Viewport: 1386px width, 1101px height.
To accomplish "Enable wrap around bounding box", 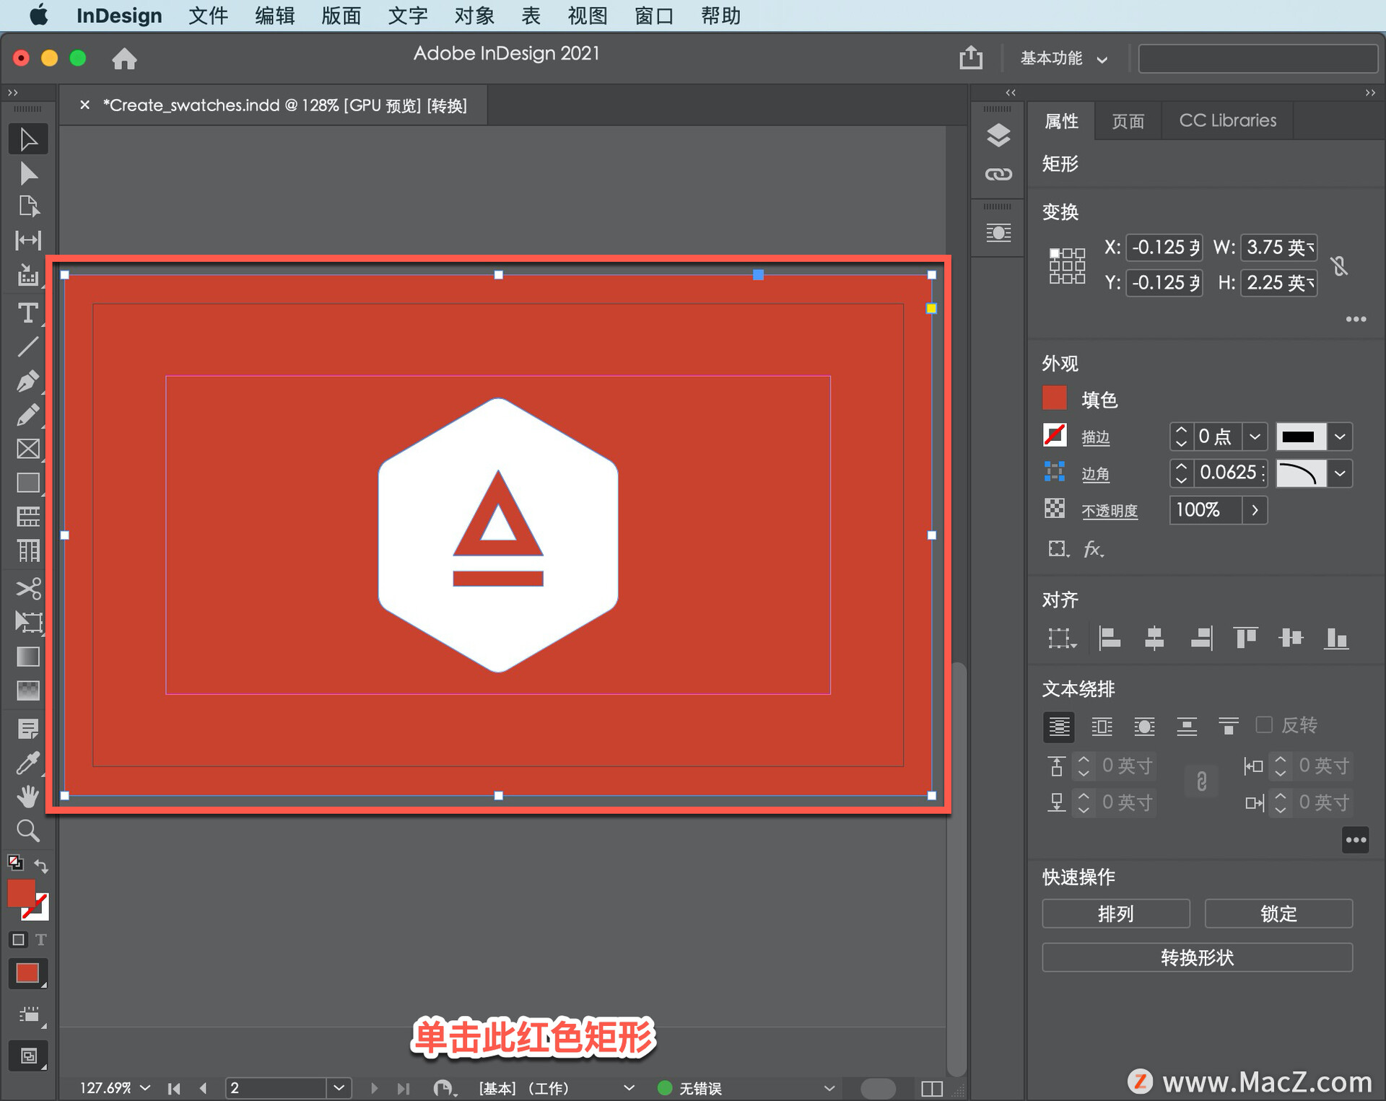I will click(1102, 726).
